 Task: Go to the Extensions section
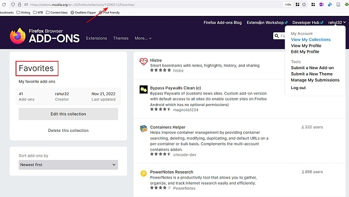click(x=96, y=38)
